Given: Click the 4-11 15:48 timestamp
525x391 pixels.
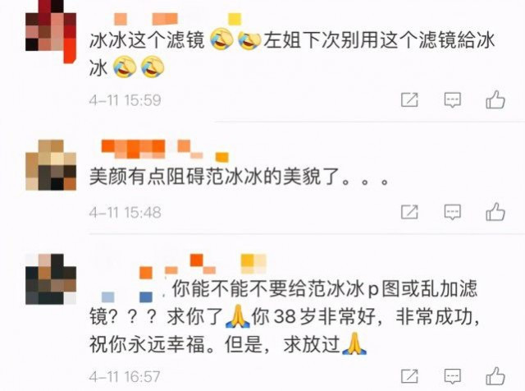Looking at the screenshot, I should coord(126,212).
